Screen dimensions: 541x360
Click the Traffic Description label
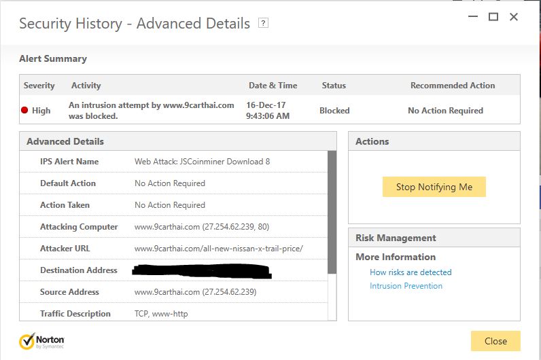pyautogui.click(x=75, y=314)
